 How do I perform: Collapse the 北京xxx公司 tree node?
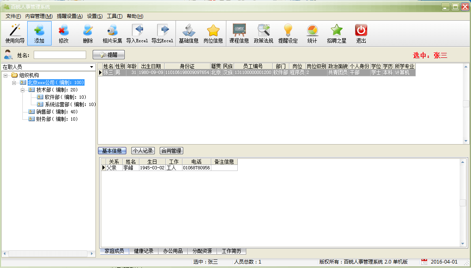coord(14,82)
